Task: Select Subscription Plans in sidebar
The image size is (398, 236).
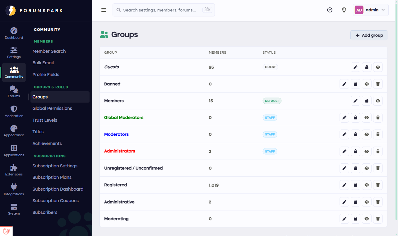Action: coord(52,177)
